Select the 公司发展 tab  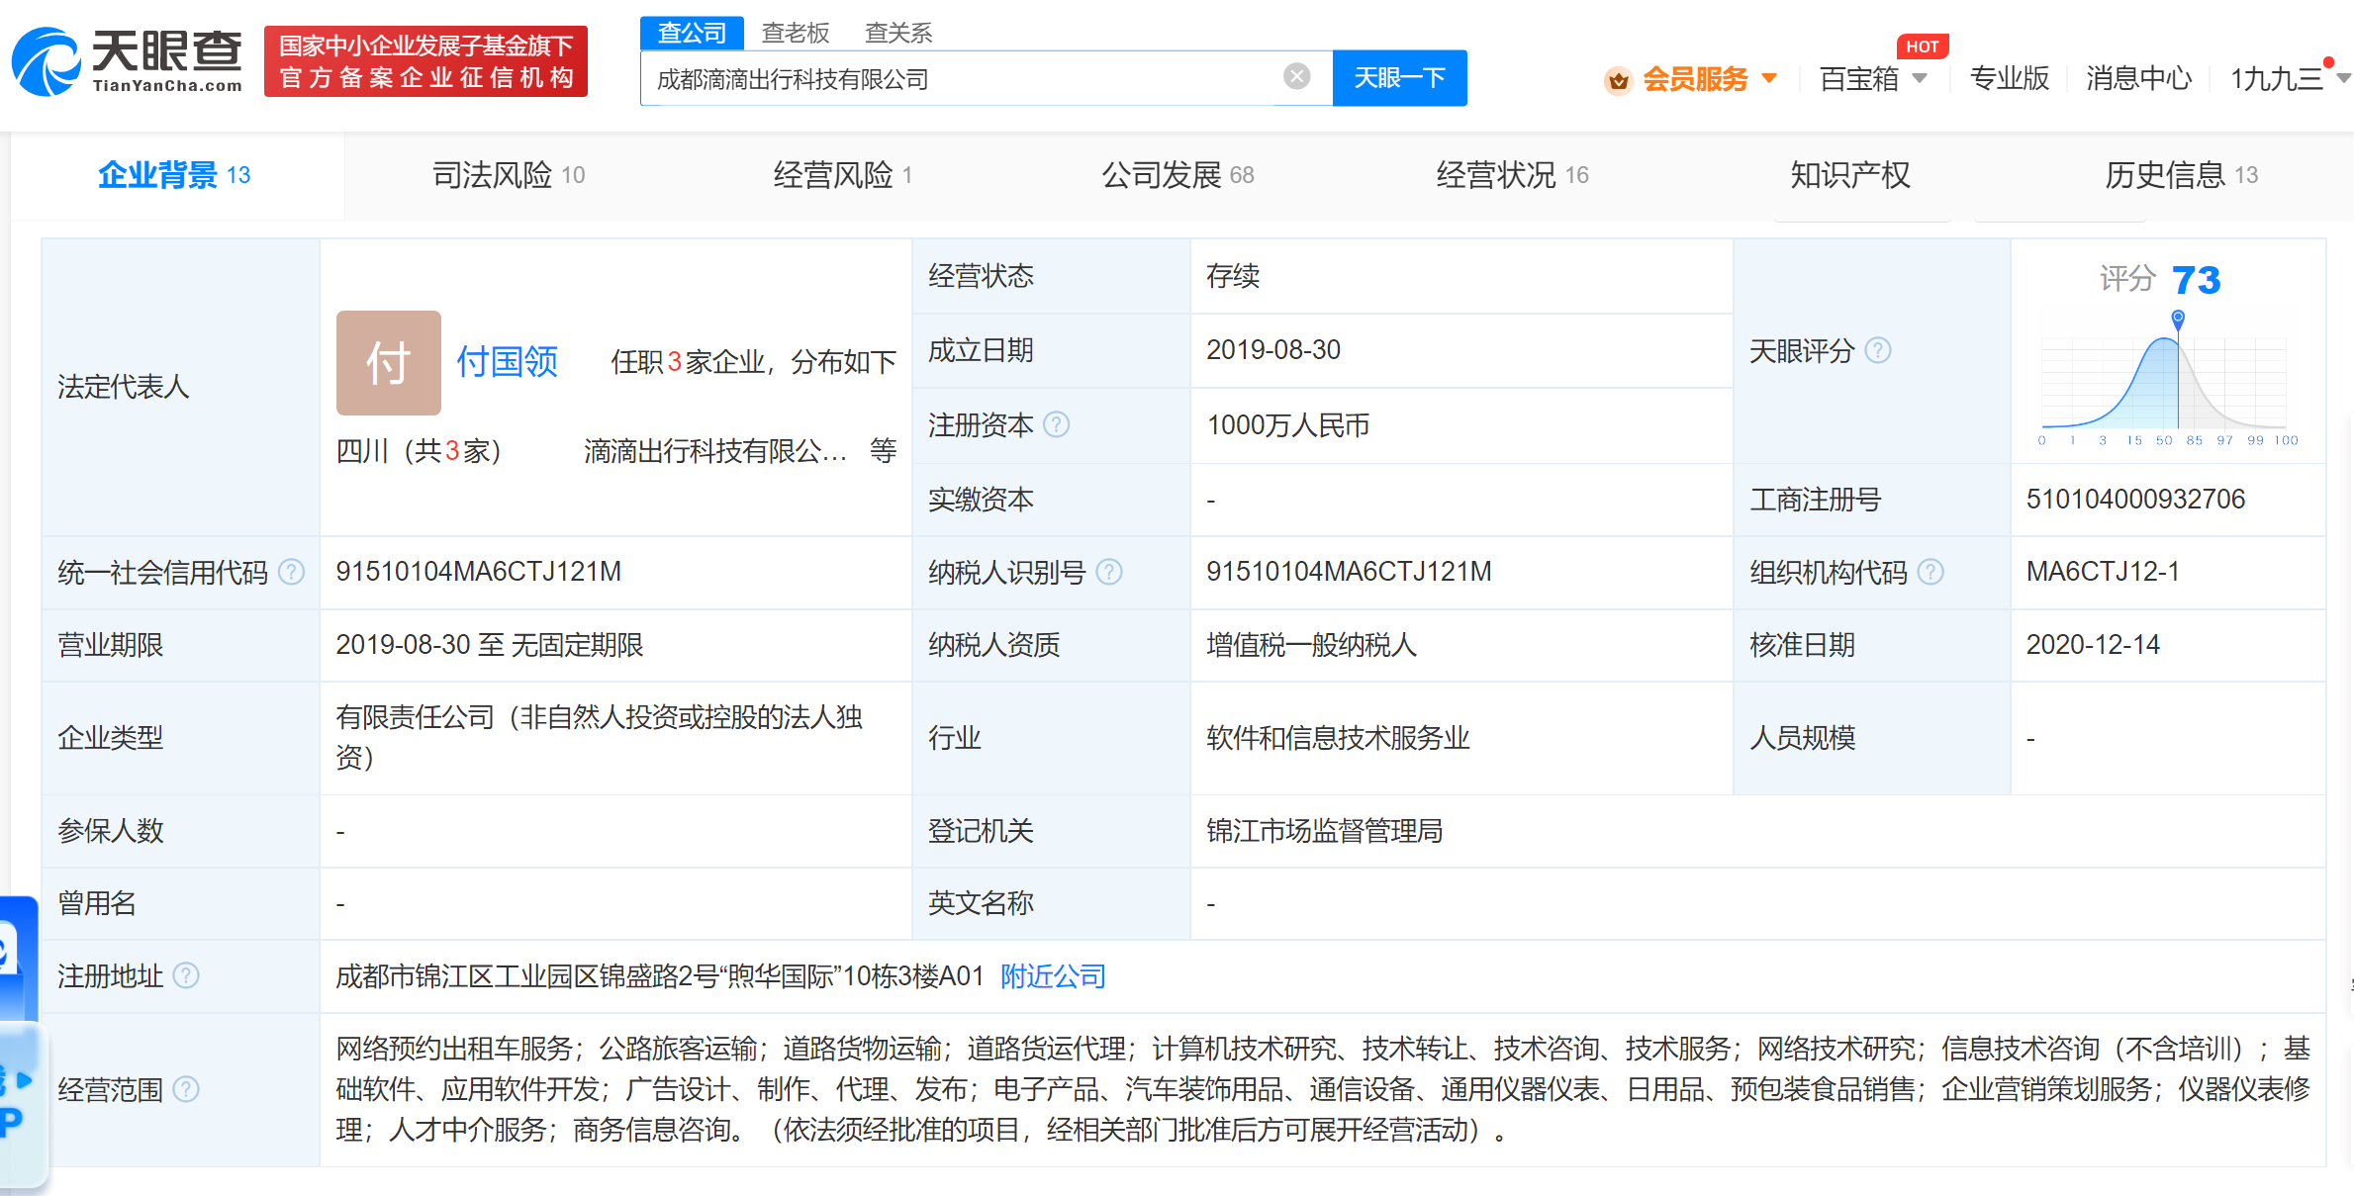point(1177,175)
